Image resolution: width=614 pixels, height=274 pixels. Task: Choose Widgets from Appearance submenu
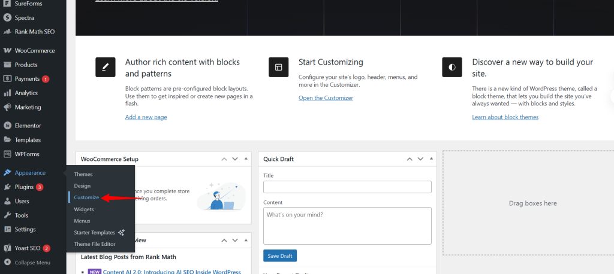pyautogui.click(x=84, y=209)
